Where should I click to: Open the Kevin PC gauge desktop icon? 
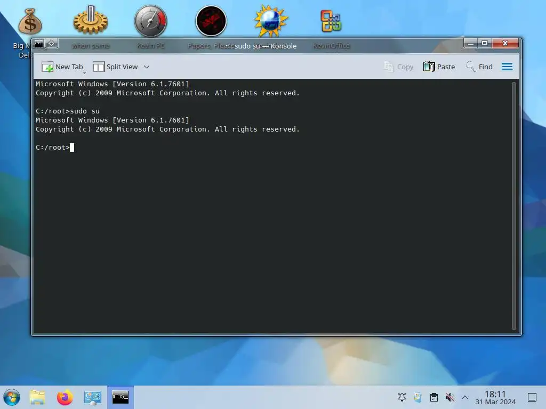tap(151, 21)
